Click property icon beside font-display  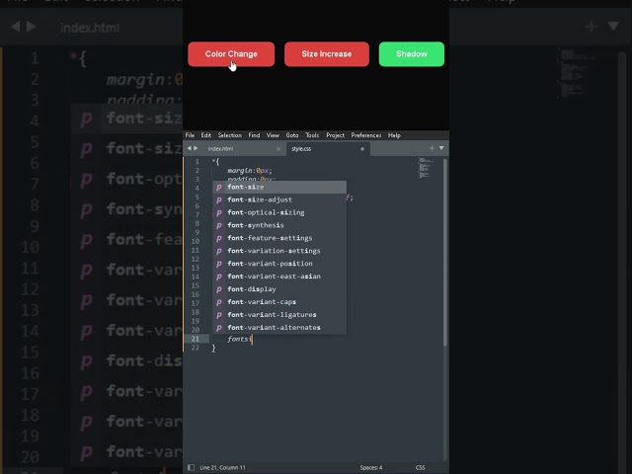[219, 289]
